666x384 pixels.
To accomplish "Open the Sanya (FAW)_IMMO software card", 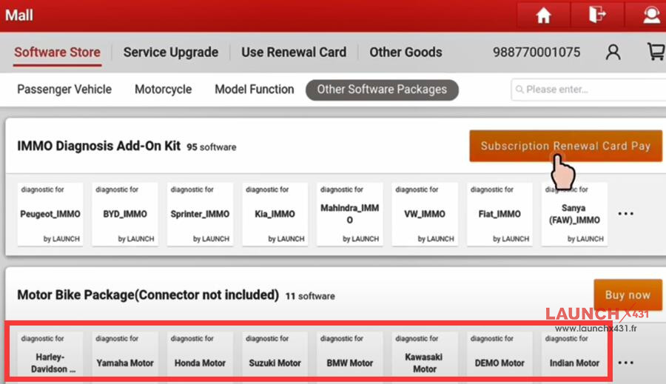I will [574, 214].
